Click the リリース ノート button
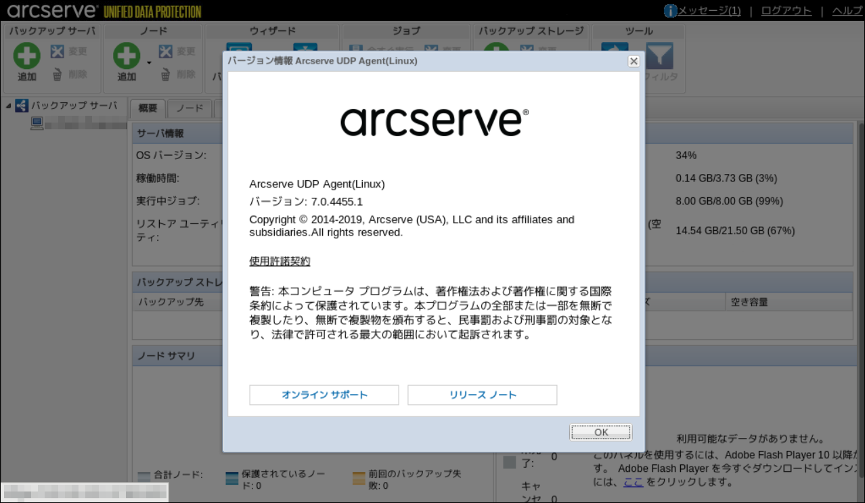Image resolution: width=865 pixels, height=503 pixels. coord(483,395)
